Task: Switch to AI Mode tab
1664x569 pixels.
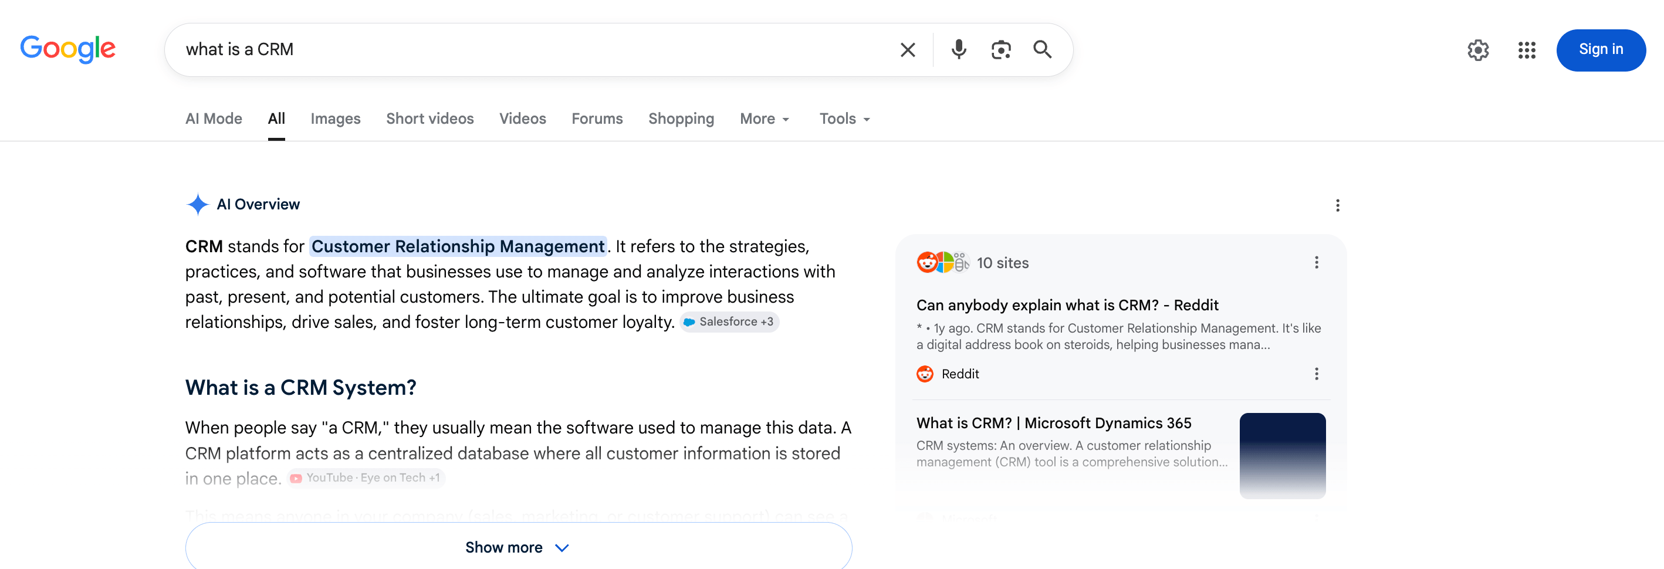Action: pos(213,119)
